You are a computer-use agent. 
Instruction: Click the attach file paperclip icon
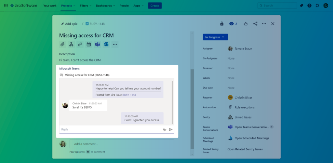coord(62,45)
